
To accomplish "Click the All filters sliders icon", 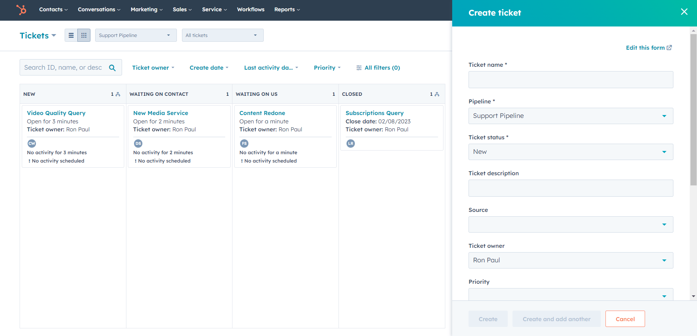I will [x=359, y=68].
